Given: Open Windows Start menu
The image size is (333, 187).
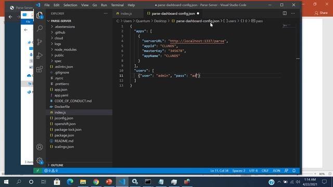Looking at the screenshot, I should tap(6, 182).
